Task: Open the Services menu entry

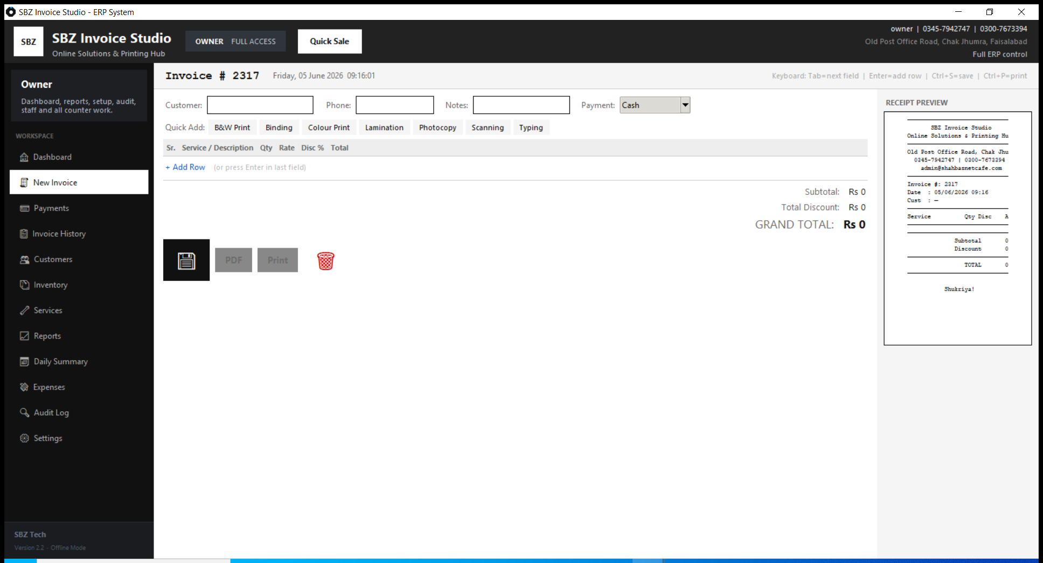Action: [x=79, y=311]
